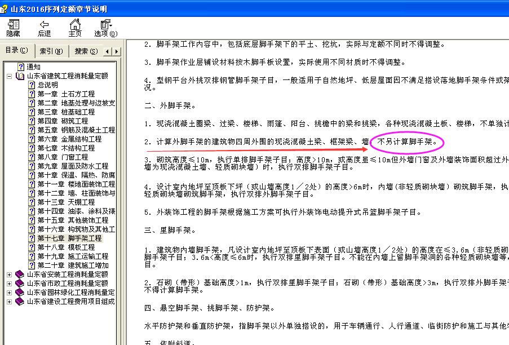This screenshot has height=345, width=509.
Task: Click the page icon beside 第十八章 模板工程
Action: tap(32, 247)
